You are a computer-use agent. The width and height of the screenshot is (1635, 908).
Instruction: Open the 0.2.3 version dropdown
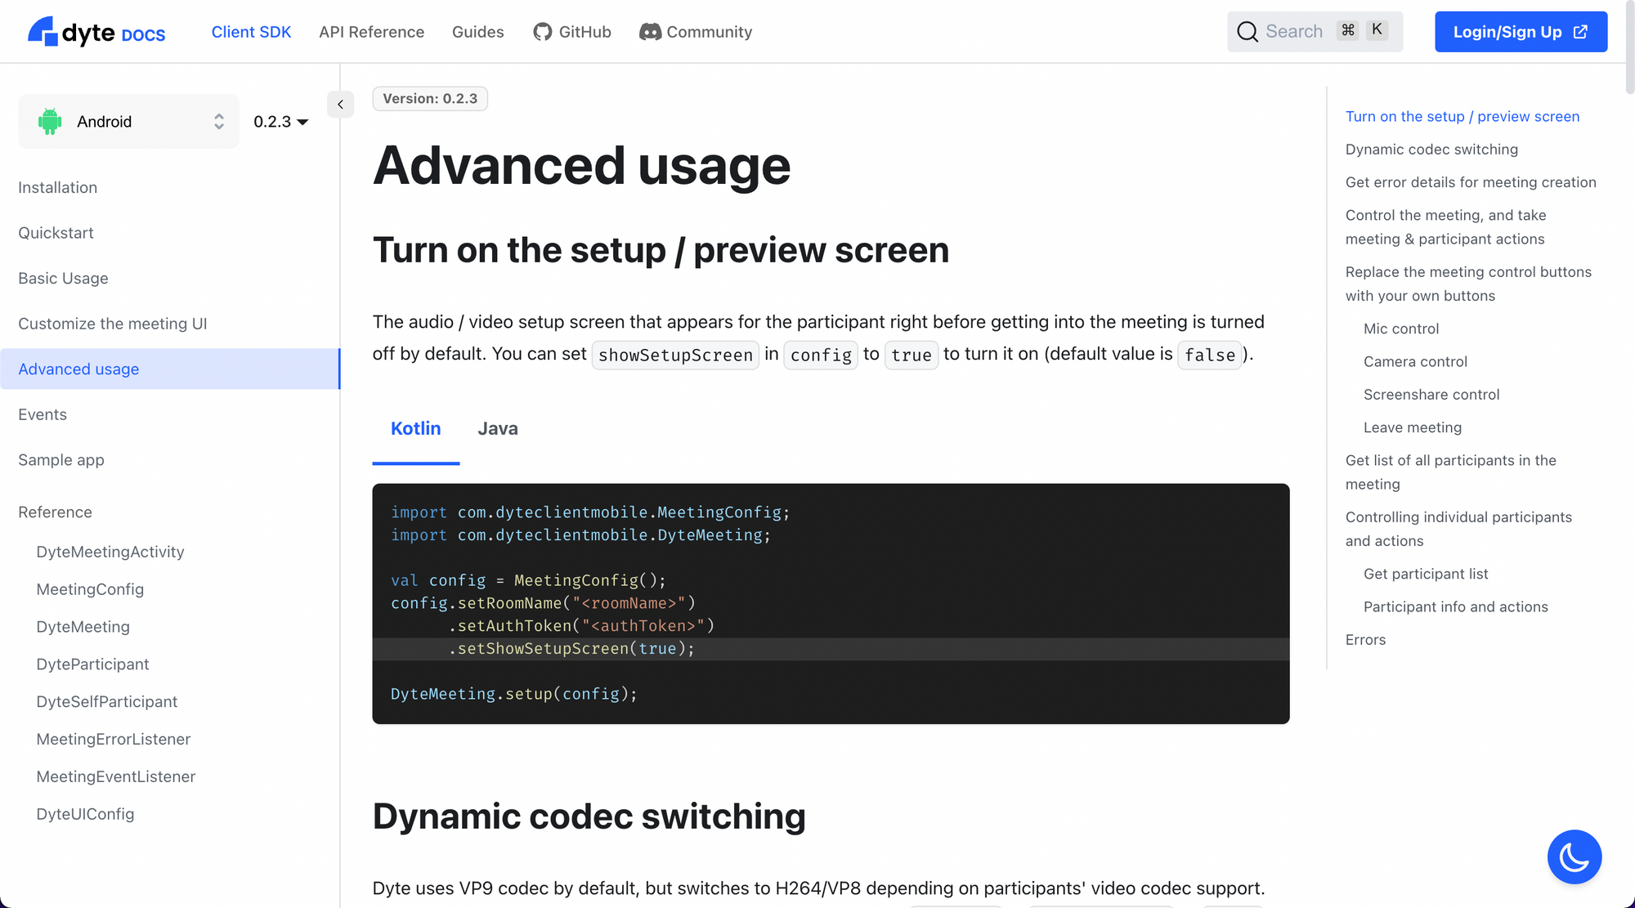pyautogui.click(x=280, y=121)
